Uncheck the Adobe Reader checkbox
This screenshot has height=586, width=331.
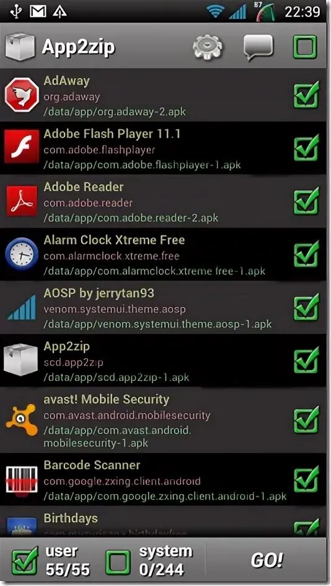(x=306, y=201)
